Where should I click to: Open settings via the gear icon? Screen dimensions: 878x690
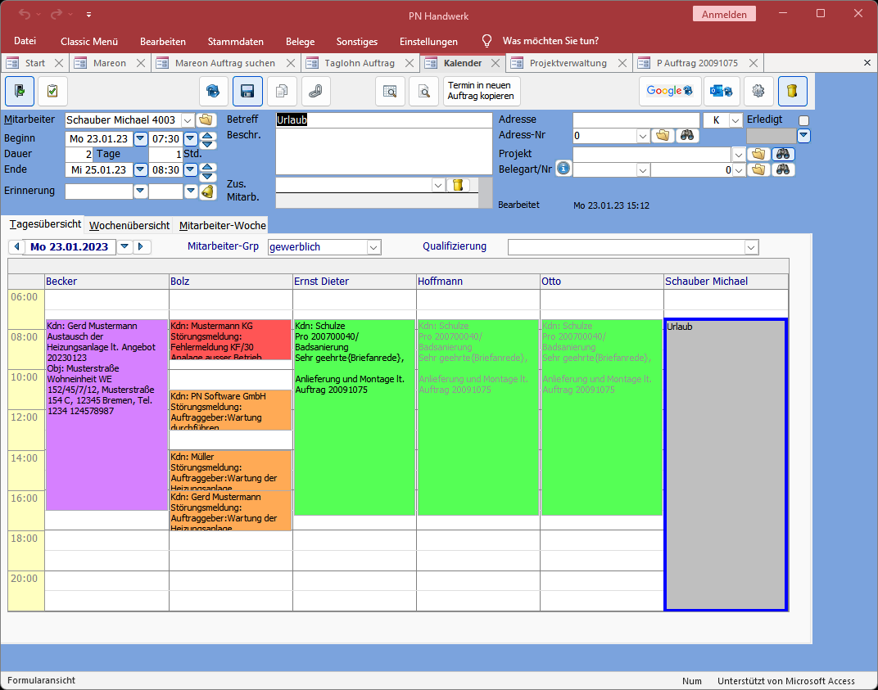coord(758,91)
